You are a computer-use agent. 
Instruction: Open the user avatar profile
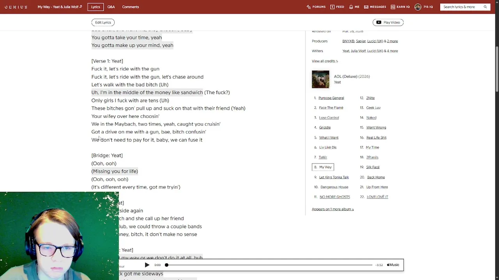coord(418,7)
